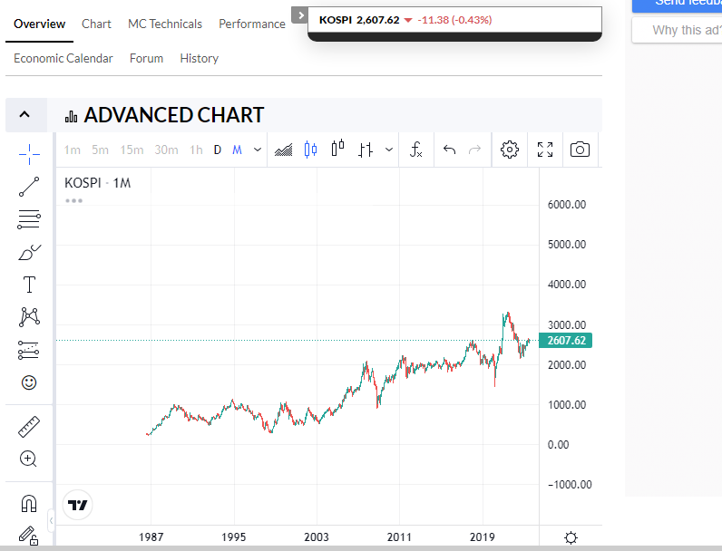Open the MC Technicals tab

pyautogui.click(x=165, y=24)
